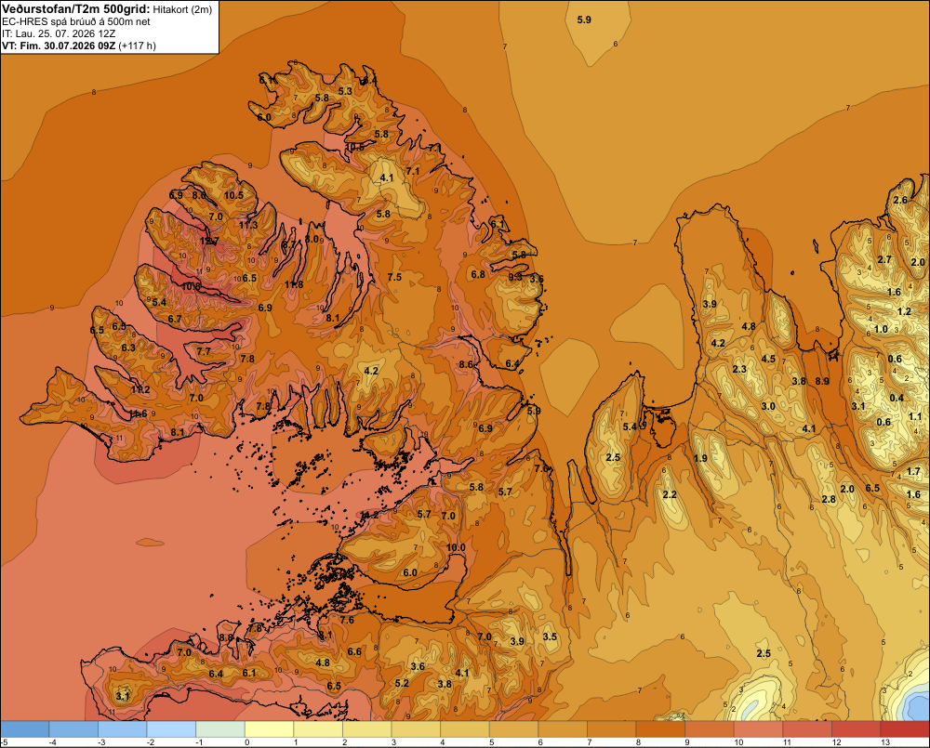Click the 8.9 temperature value on the map
The width and height of the screenshot is (930, 748).
(822, 381)
